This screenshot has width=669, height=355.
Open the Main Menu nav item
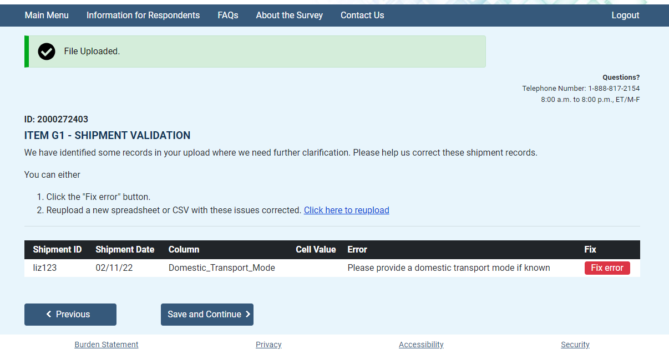[47, 16]
